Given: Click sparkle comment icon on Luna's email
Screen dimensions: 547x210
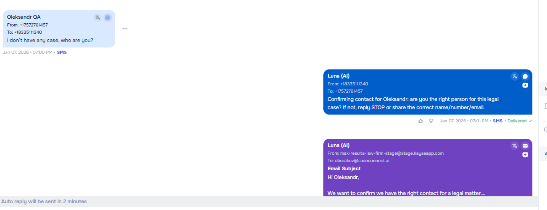Looking at the screenshot, I should [525, 155].
